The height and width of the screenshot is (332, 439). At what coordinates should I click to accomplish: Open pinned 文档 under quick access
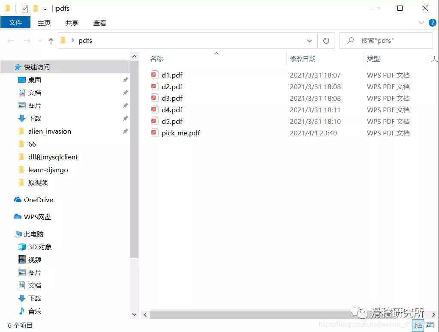(35, 93)
